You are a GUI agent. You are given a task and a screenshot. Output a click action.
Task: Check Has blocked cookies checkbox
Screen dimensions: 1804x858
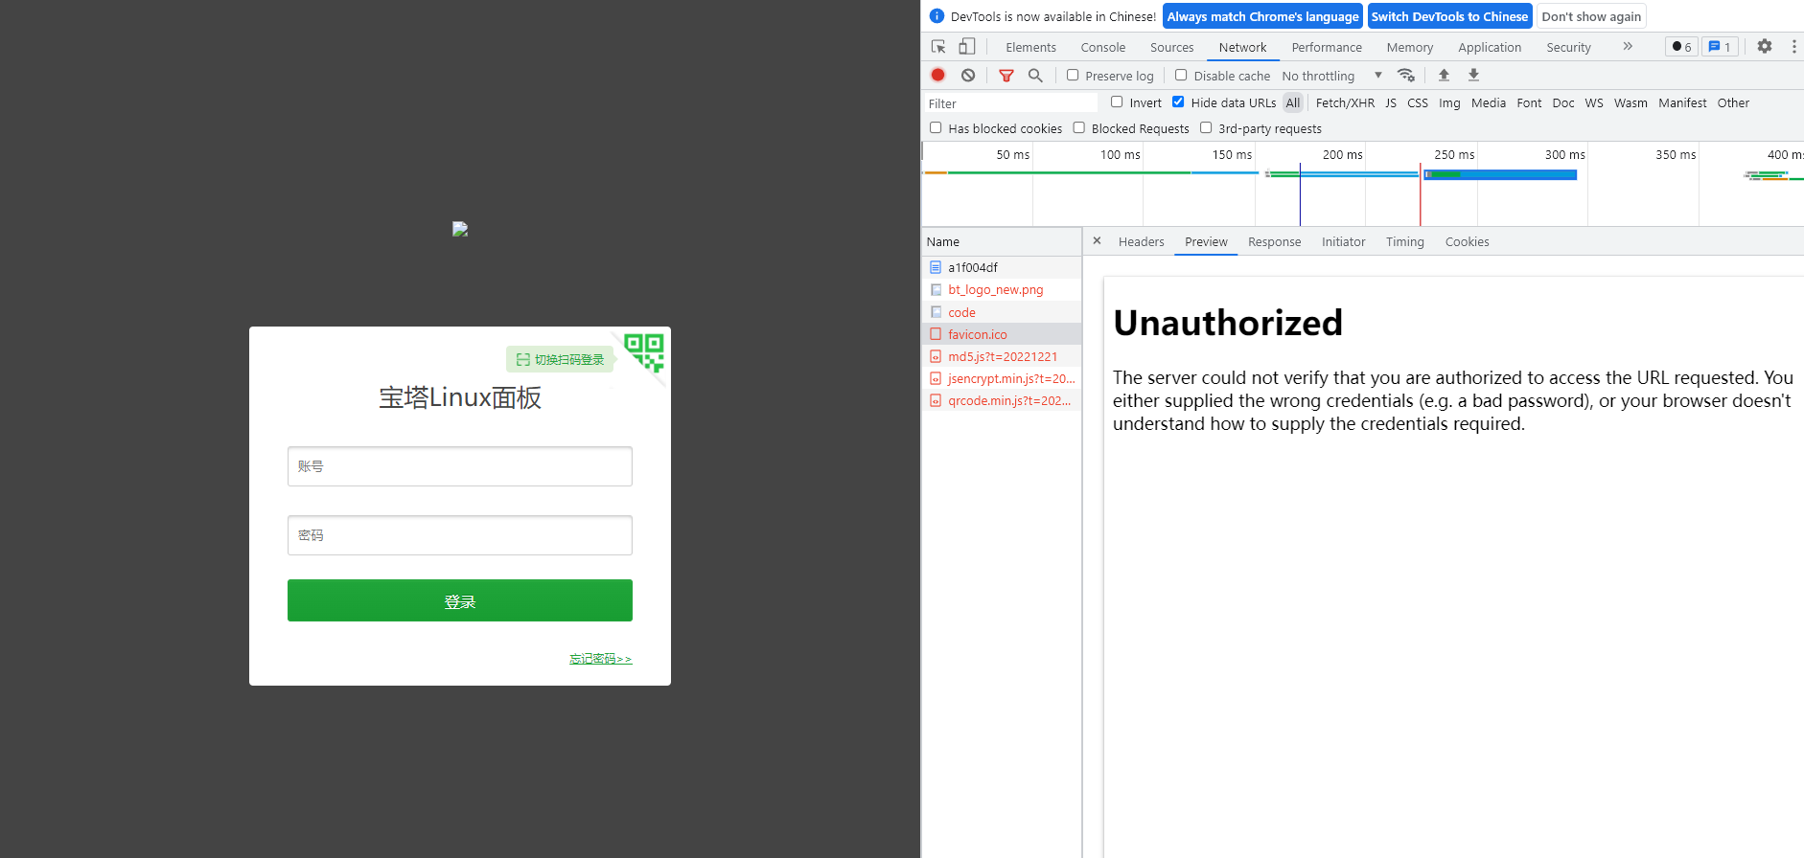click(936, 127)
